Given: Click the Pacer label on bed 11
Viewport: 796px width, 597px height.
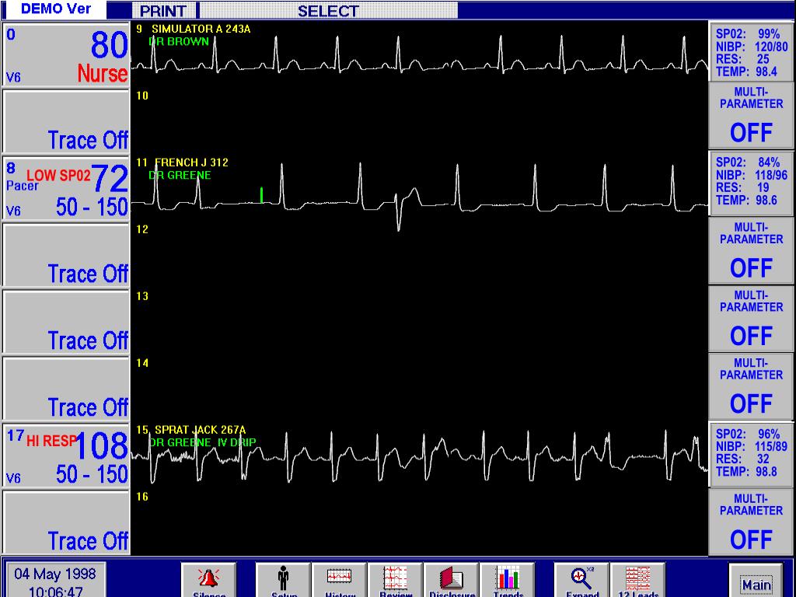Looking at the screenshot, I should coord(23,187).
